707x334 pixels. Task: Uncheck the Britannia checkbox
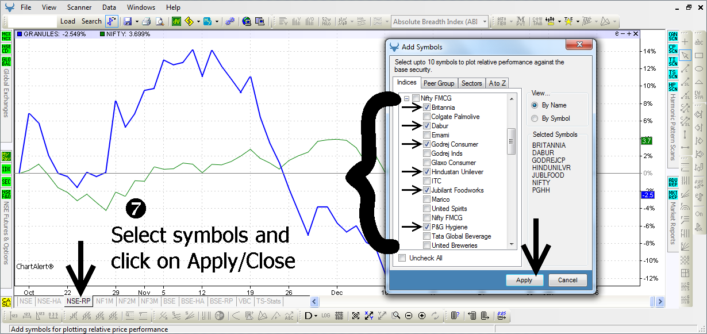[x=426, y=108]
